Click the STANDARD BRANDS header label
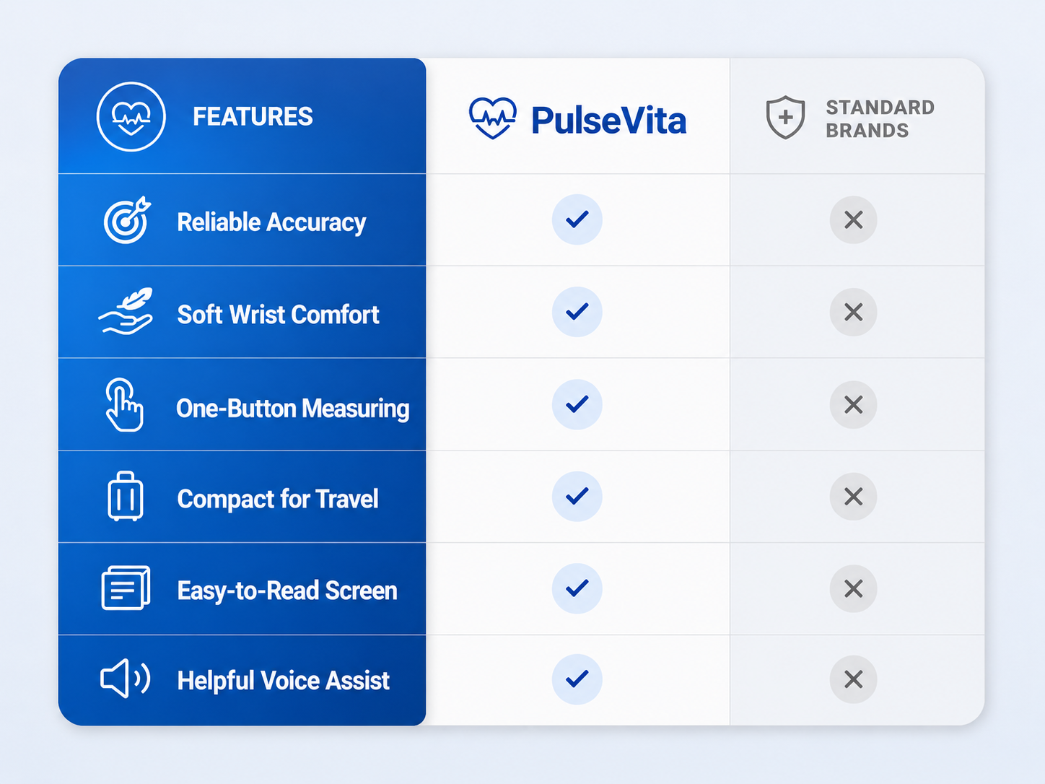1045x784 pixels. tap(880, 119)
